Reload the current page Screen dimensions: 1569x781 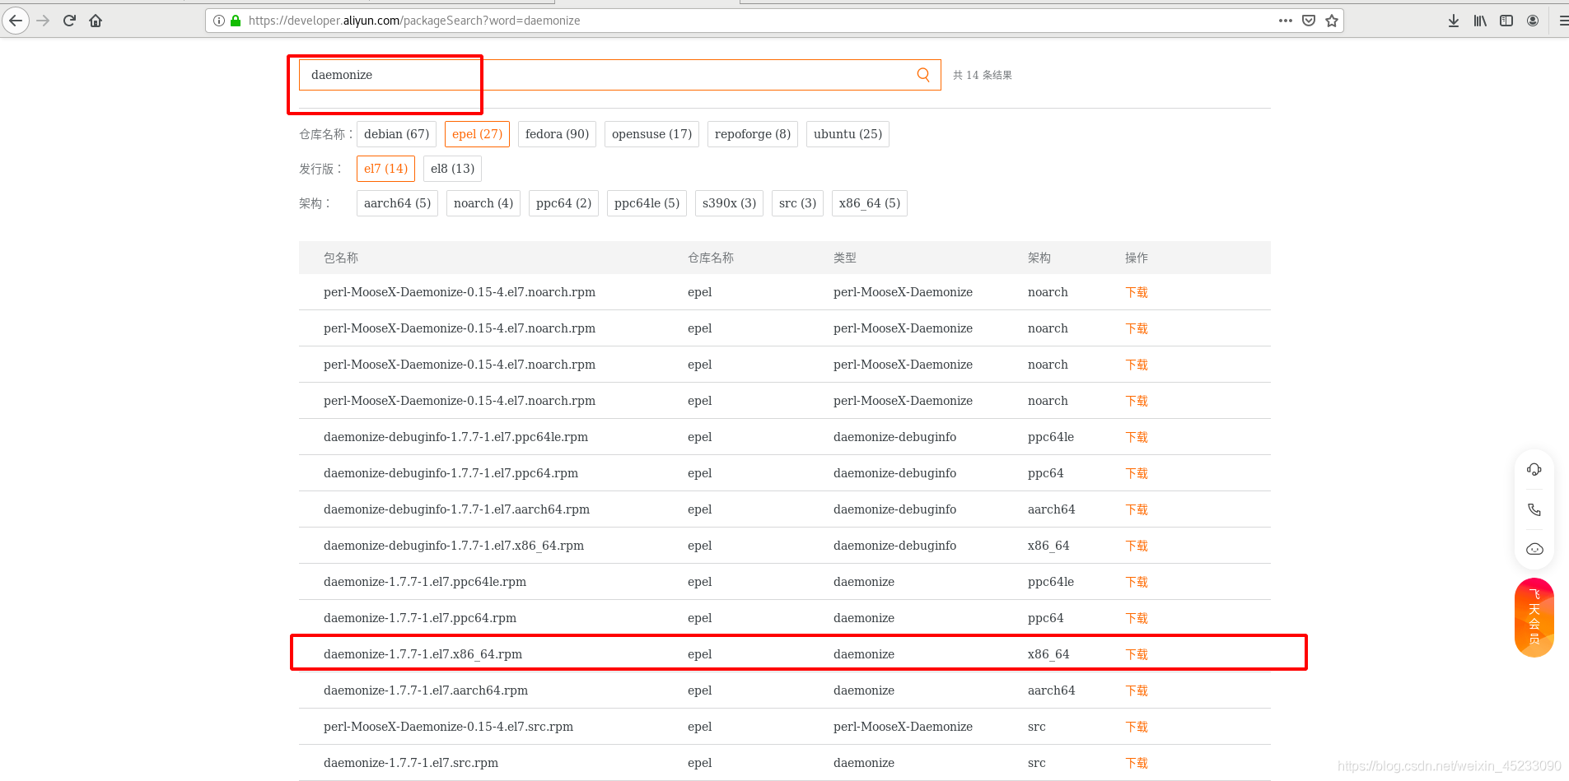[69, 21]
